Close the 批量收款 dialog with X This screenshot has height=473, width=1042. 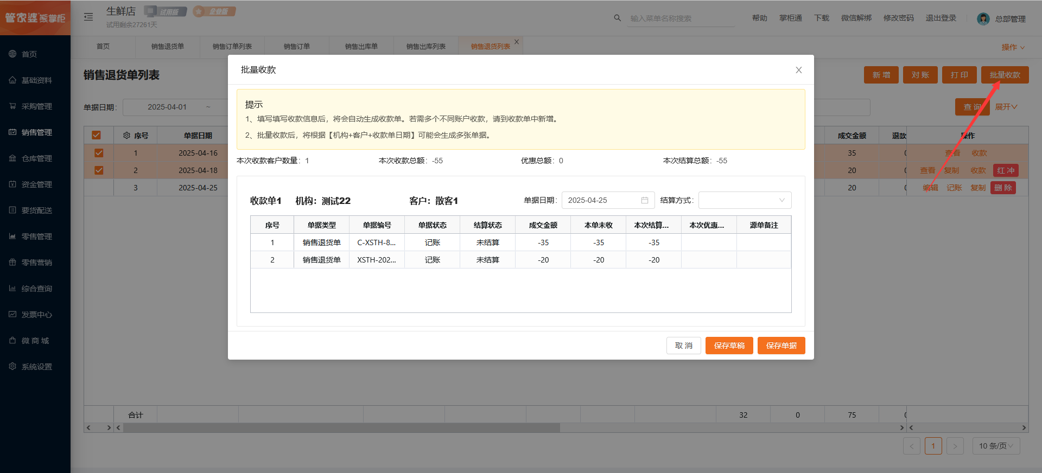pyautogui.click(x=798, y=70)
